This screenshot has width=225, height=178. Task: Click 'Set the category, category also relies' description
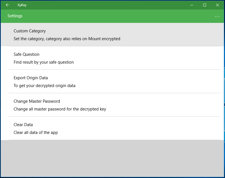[x=67, y=39]
